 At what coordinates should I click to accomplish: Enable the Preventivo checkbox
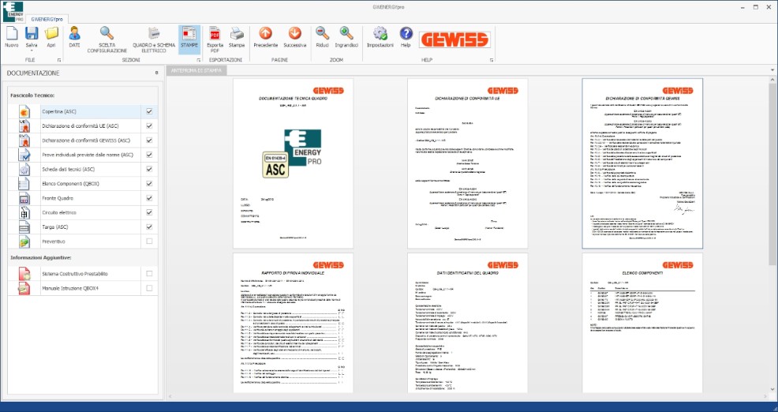[149, 242]
